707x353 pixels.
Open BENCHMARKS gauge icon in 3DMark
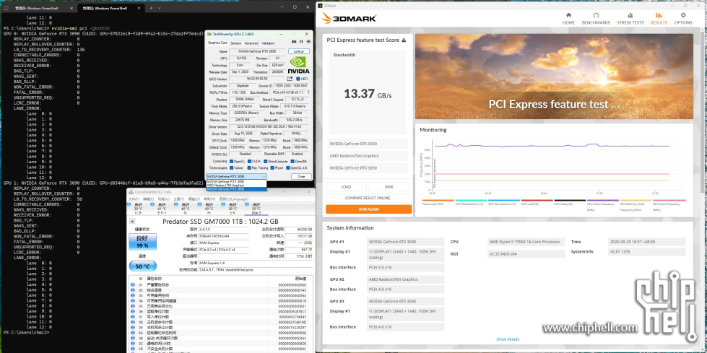[x=596, y=15]
